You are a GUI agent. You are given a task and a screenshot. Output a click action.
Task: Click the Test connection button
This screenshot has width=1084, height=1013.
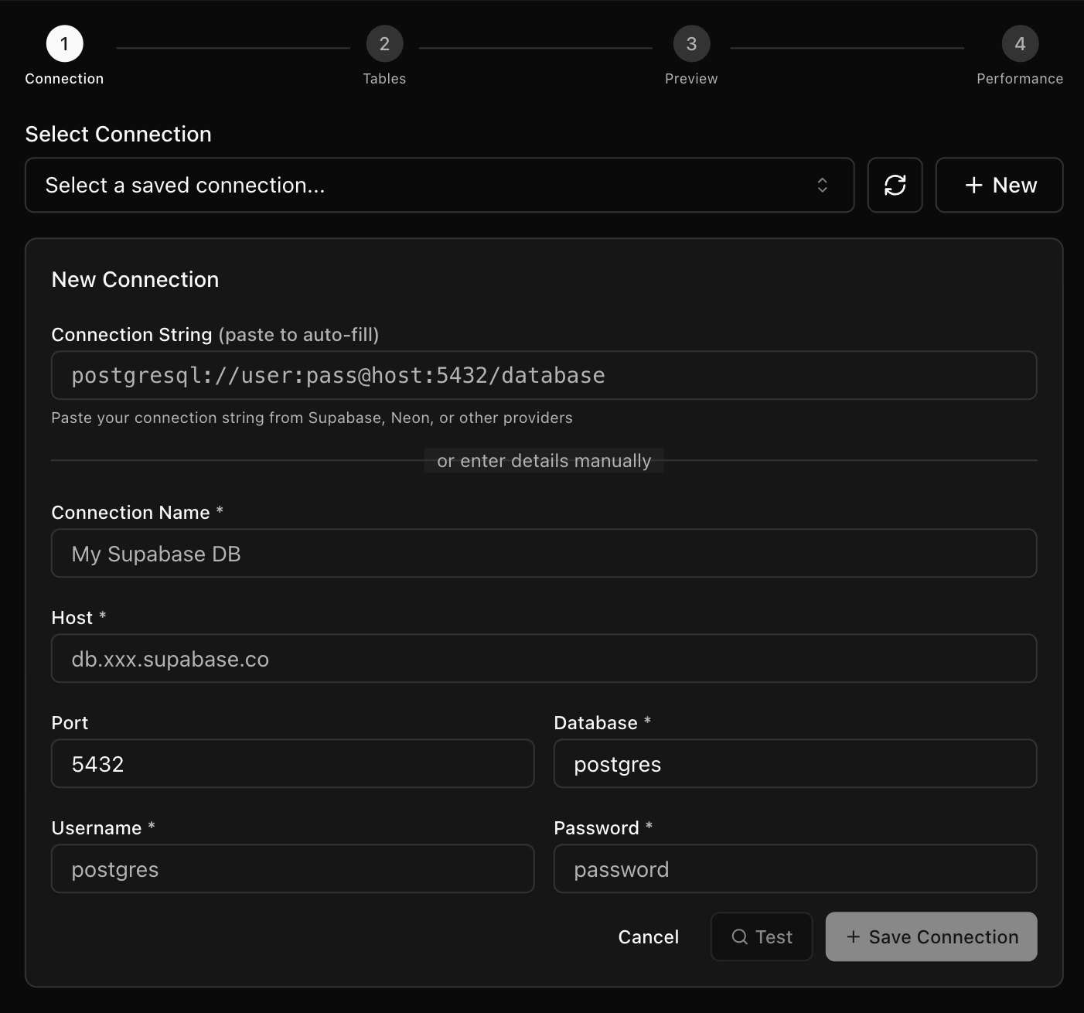[762, 936]
